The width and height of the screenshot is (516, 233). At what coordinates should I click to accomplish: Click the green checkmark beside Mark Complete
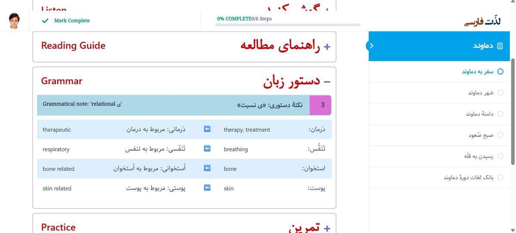[44, 21]
